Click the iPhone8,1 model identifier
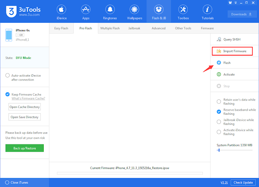Viewport: 259px width, 187px height. (22, 40)
